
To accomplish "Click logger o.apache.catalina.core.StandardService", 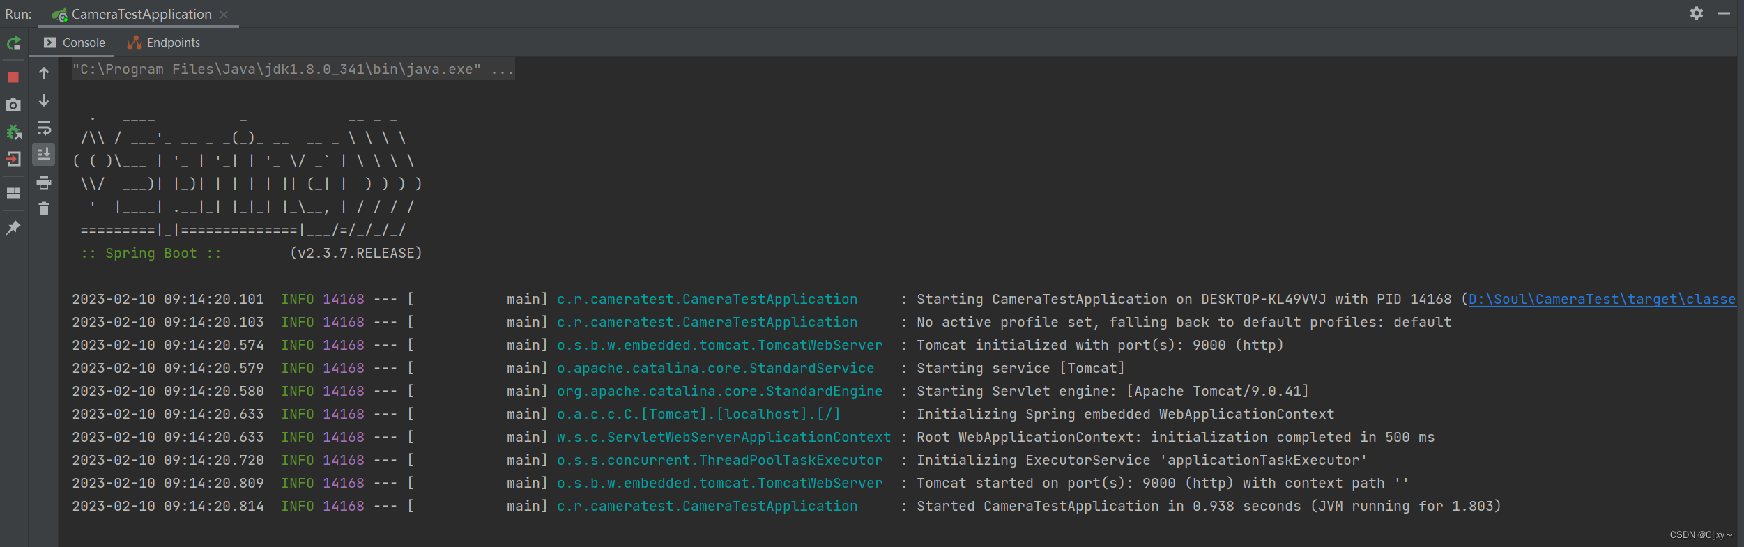I will pos(715,368).
